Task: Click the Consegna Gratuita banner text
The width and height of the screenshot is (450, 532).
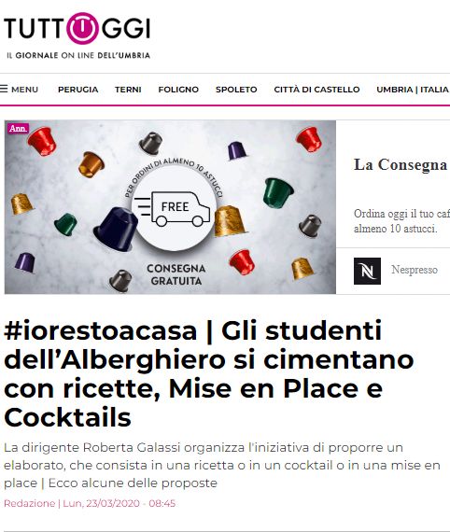Action: 176,274
